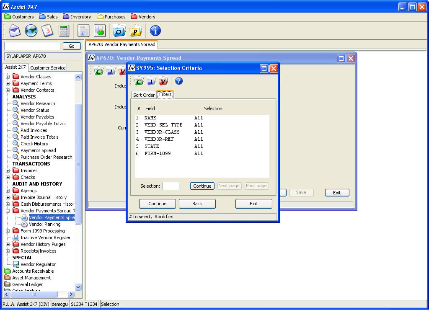Click the Back button
429x310 pixels.
pyautogui.click(x=197, y=204)
